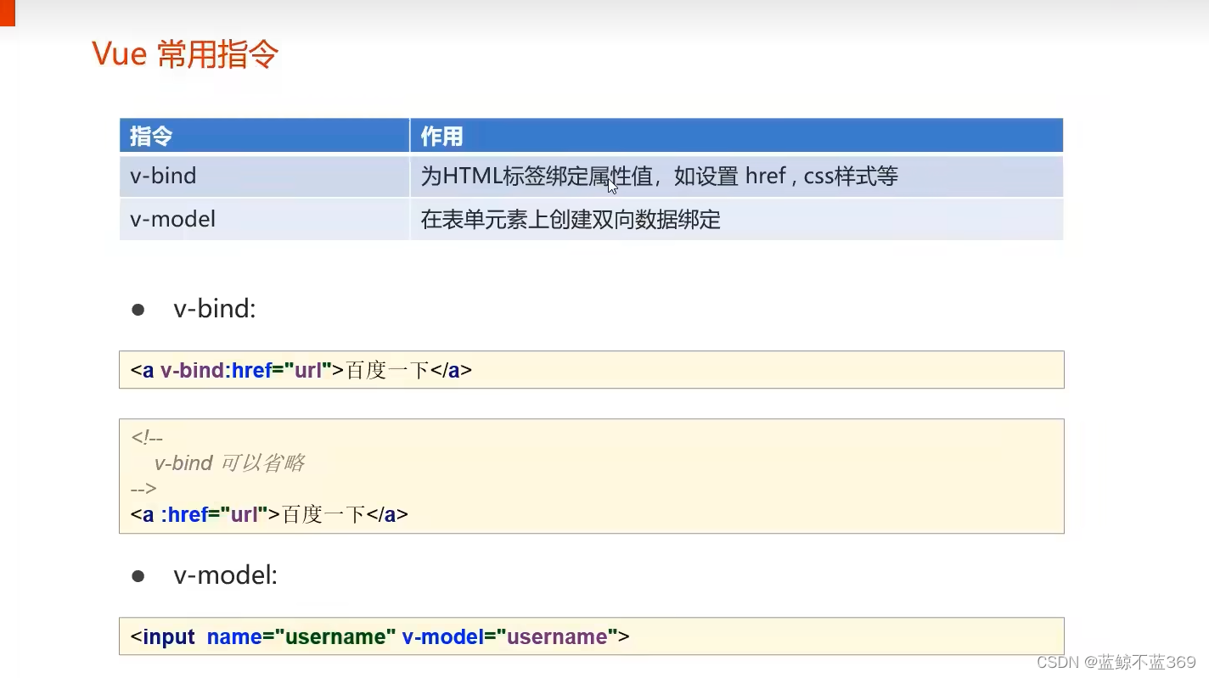
Task: Click the "<!--" comment opening line
Action: point(147,438)
